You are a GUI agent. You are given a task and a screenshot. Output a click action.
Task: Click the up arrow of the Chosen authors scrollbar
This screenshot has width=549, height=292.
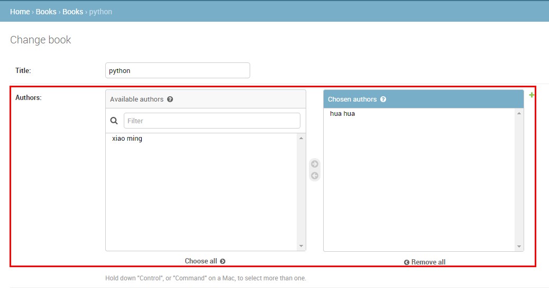[x=519, y=113]
